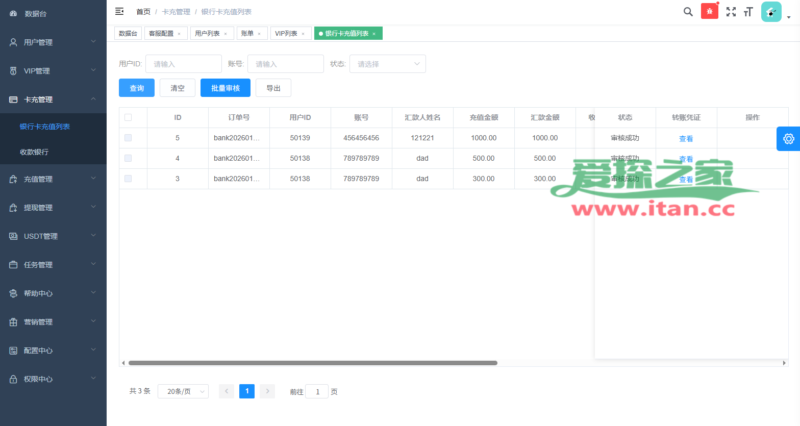Open the 20条/页 page size dropdown
This screenshot has height=426, width=800.
coord(183,391)
